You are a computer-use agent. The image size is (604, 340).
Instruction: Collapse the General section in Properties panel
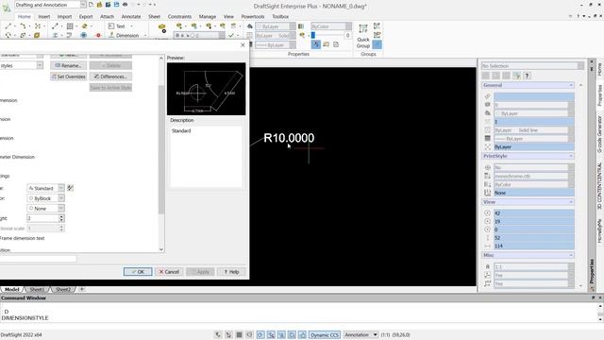571,85
